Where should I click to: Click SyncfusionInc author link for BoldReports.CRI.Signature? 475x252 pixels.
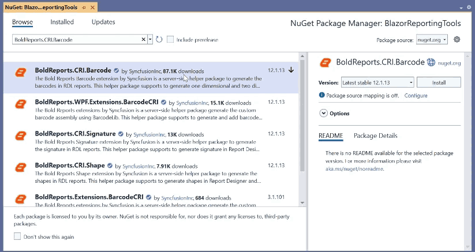[149, 134]
